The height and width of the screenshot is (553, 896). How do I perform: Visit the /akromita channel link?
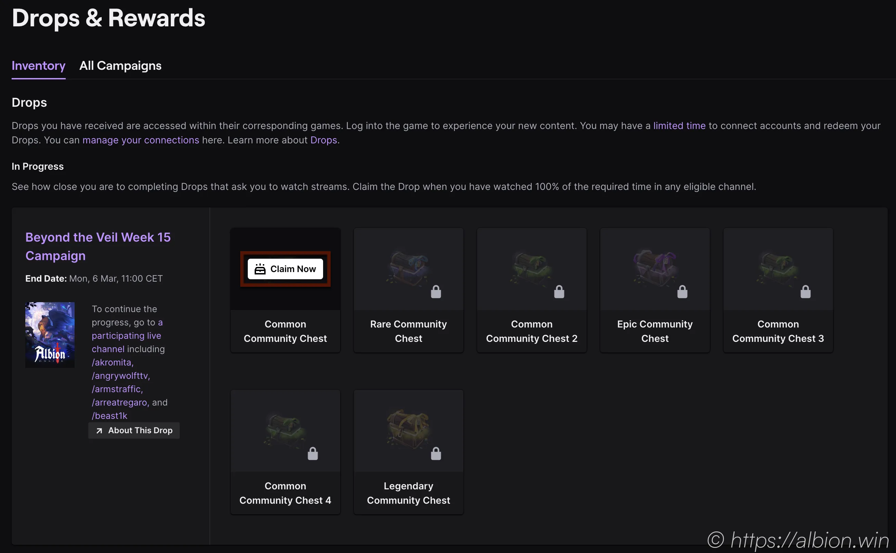pyautogui.click(x=112, y=362)
